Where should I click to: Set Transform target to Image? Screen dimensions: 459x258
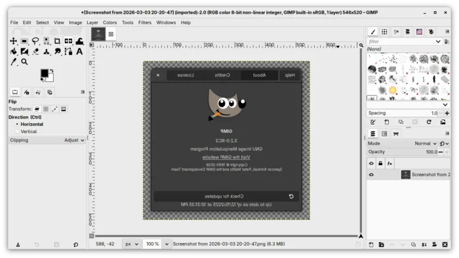64,109
